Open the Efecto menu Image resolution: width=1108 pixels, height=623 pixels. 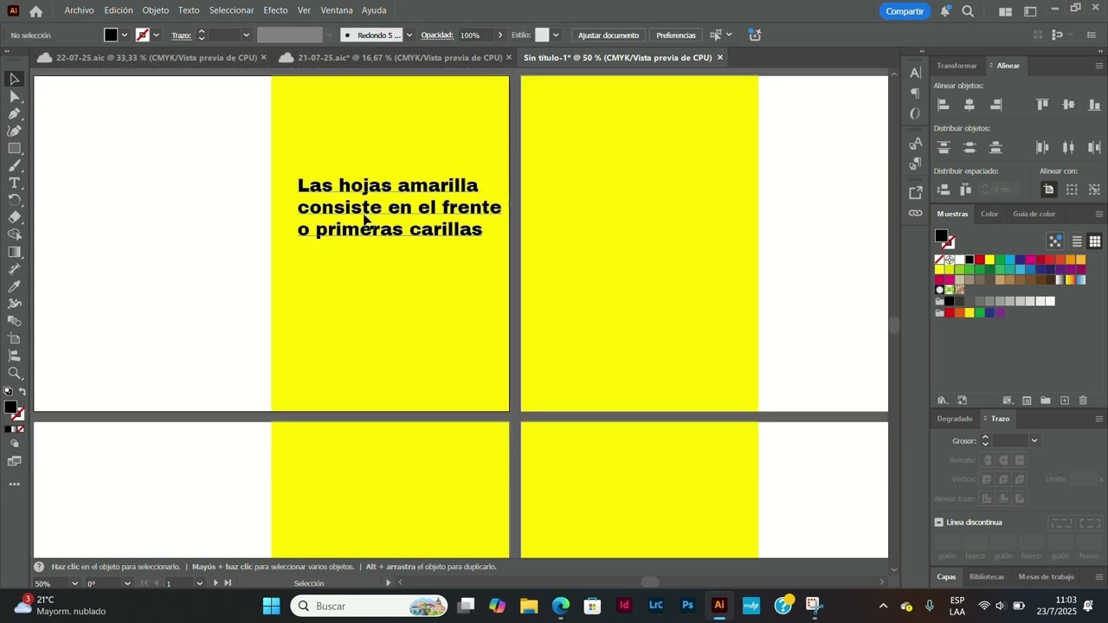tap(275, 10)
